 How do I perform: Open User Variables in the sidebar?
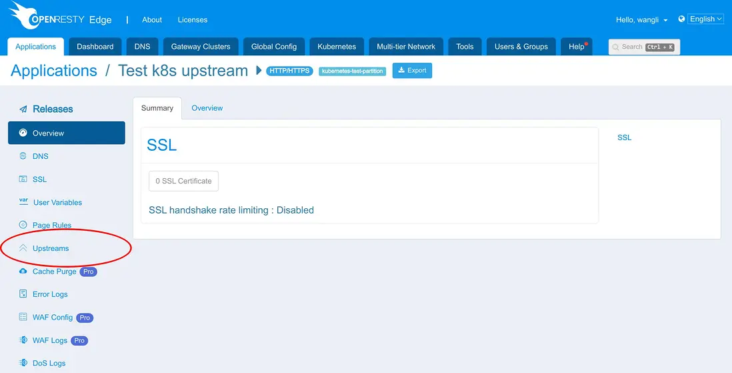coord(57,202)
